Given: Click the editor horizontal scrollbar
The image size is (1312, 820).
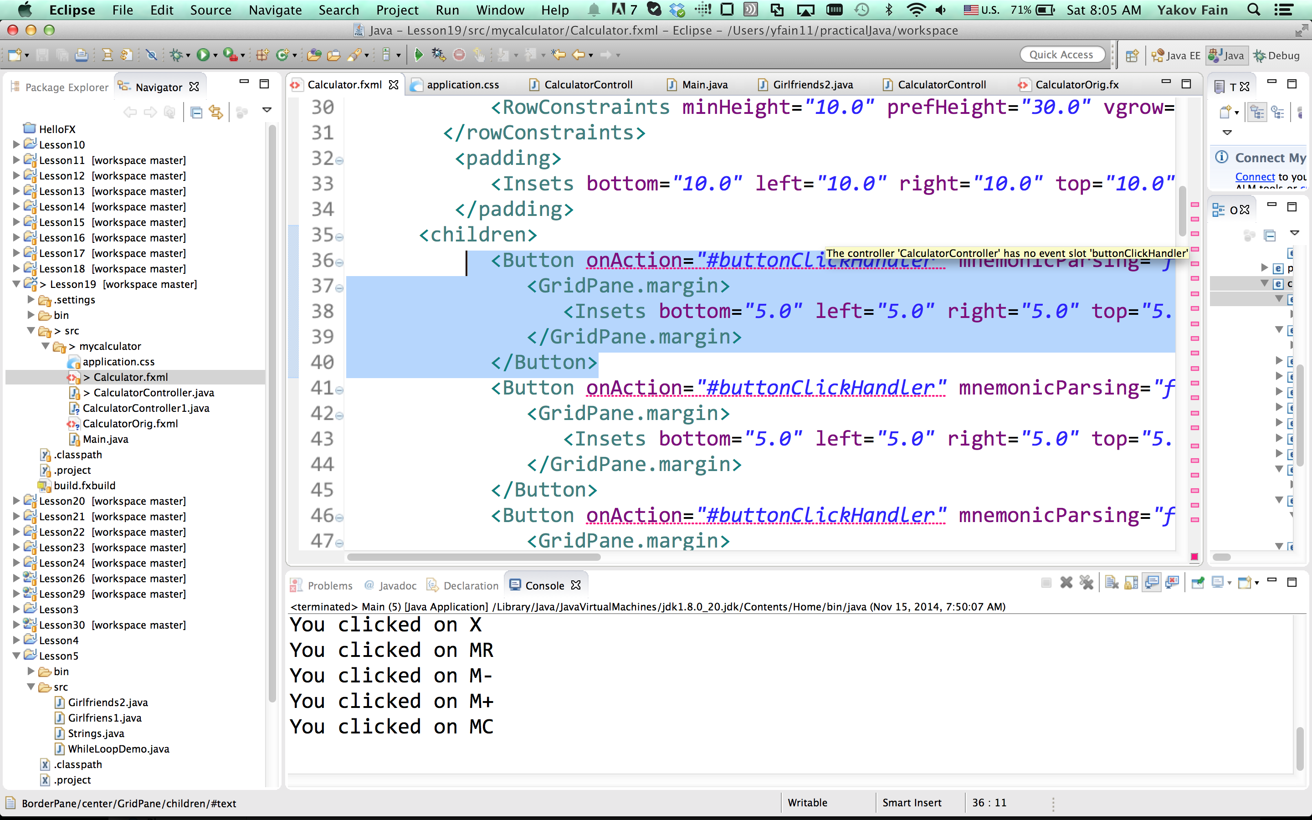Looking at the screenshot, I should [473, 556].
